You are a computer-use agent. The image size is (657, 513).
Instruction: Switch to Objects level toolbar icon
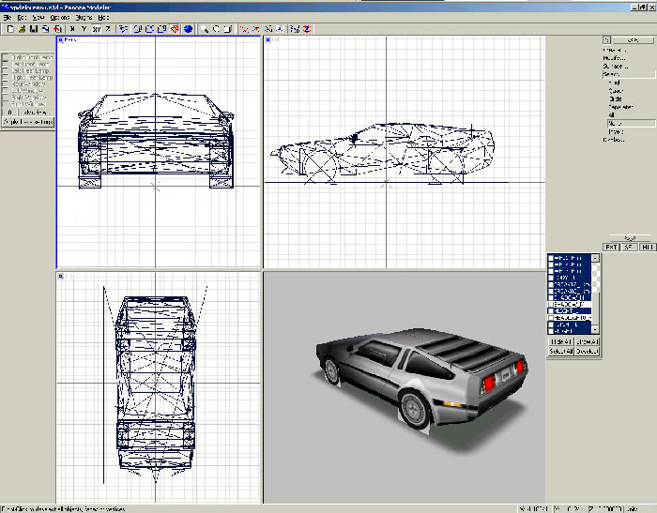point(162,29)
